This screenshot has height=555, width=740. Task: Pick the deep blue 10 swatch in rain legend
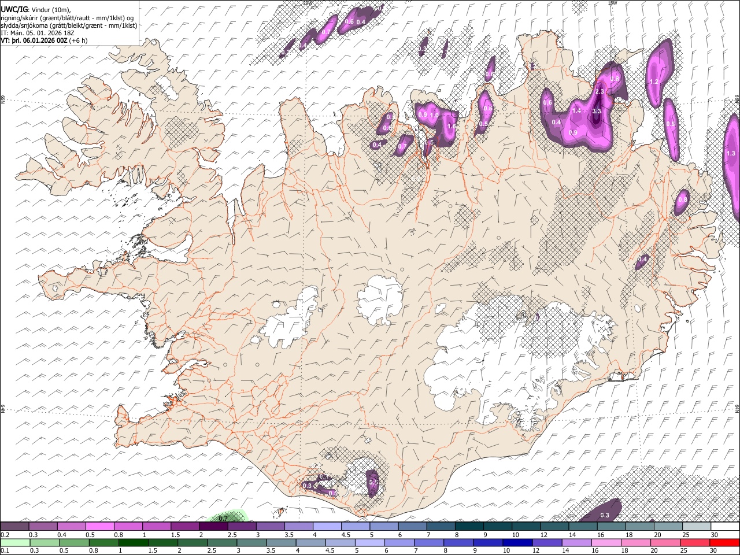coord(517,542)
